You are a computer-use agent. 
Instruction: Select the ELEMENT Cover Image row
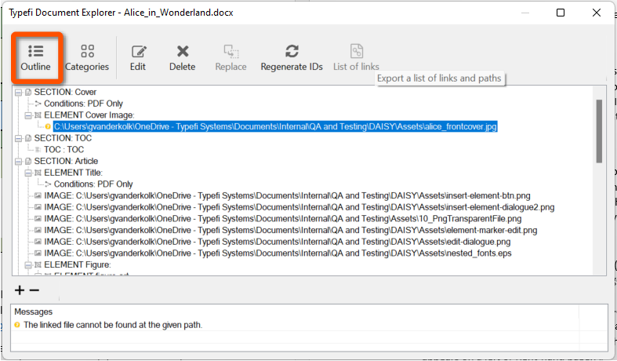coord(89,115)
